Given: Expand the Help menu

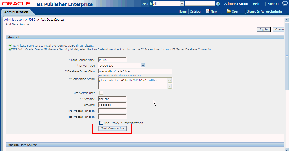Looking at the screenshot, I should [257, 4].
